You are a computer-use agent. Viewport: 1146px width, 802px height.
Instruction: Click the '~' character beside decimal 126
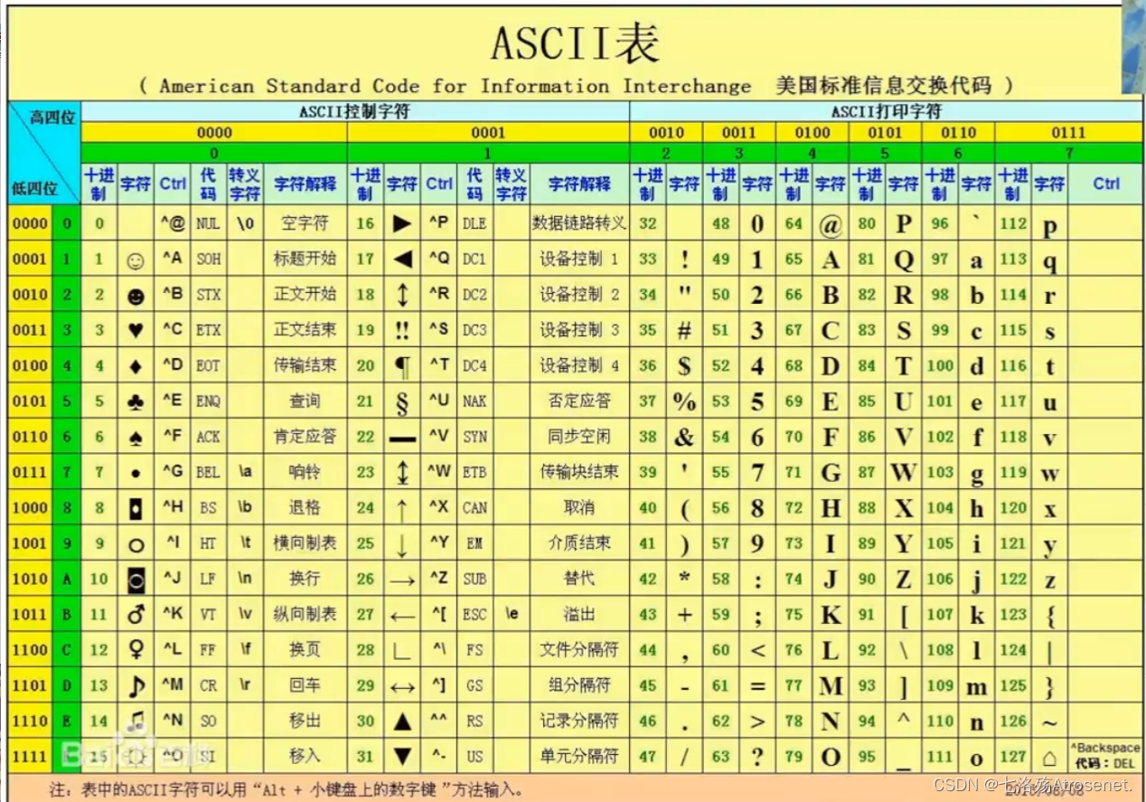(x=1049, y=722)
